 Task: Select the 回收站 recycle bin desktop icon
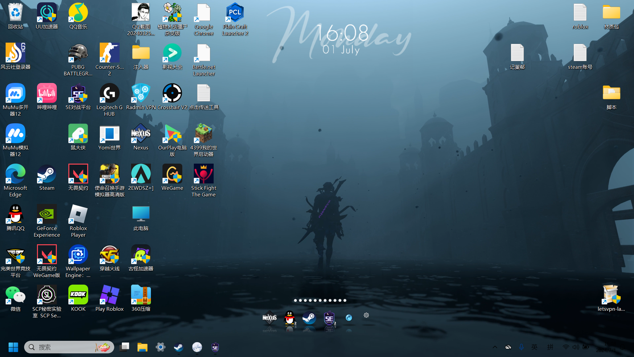(x=16, y=17)
